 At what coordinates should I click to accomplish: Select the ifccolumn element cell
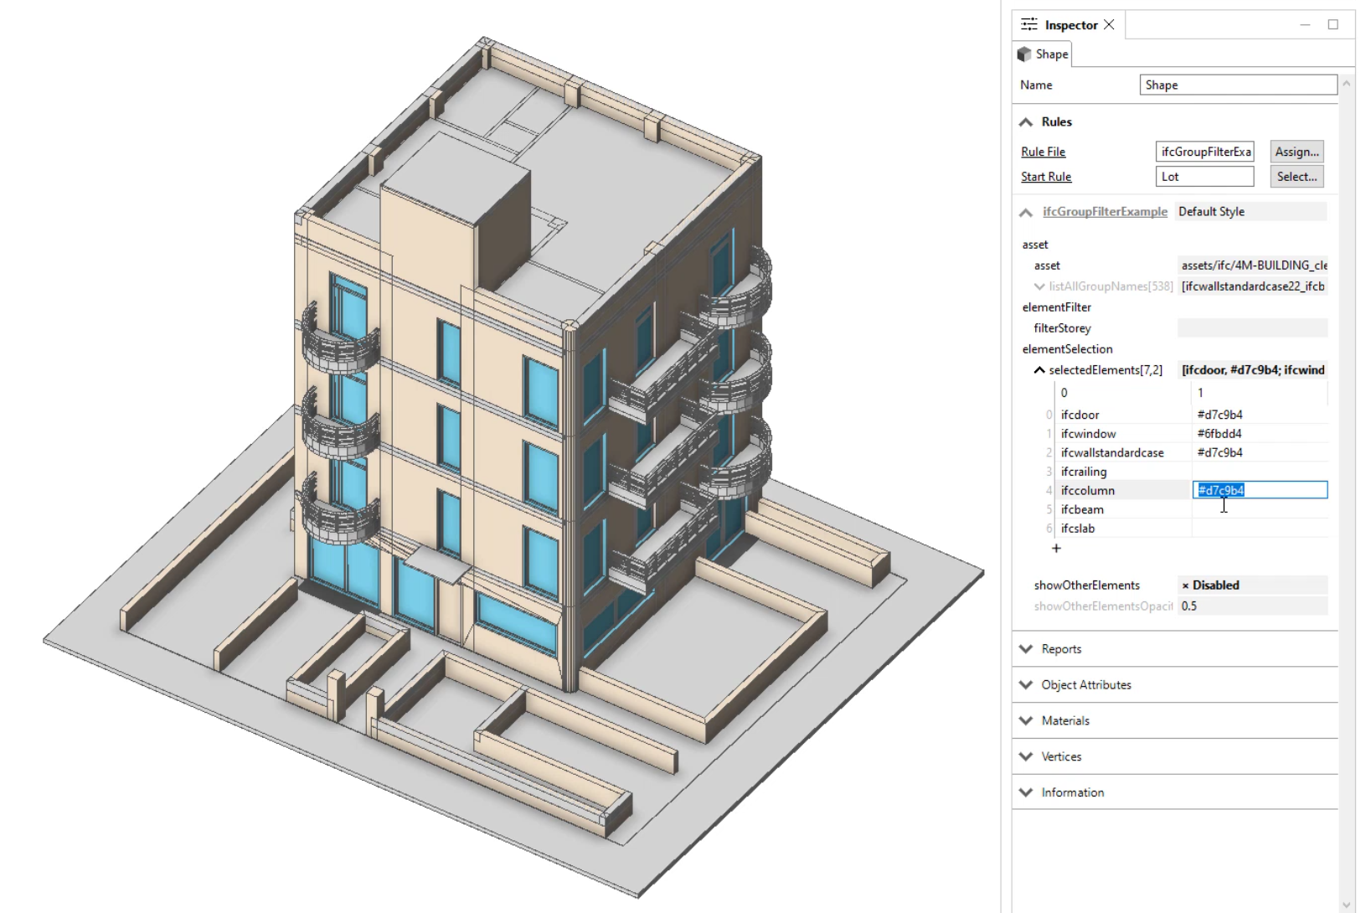pos(1122,490)
